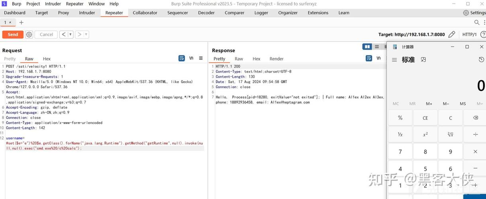Open Burp Suite Settings
Image resolution: width=486 pixels, height=199 pixels.
pyautogui.click(x=474, y=13)
